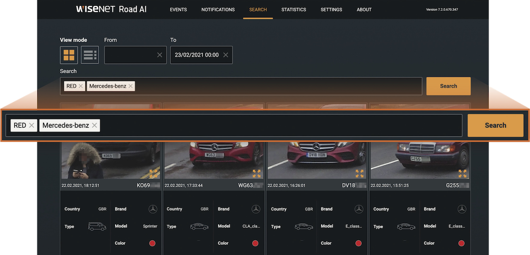The height and width of the screenshot is (255, 530).
Task: Click GBR country on KO69 card
Action: coord(102,209)
